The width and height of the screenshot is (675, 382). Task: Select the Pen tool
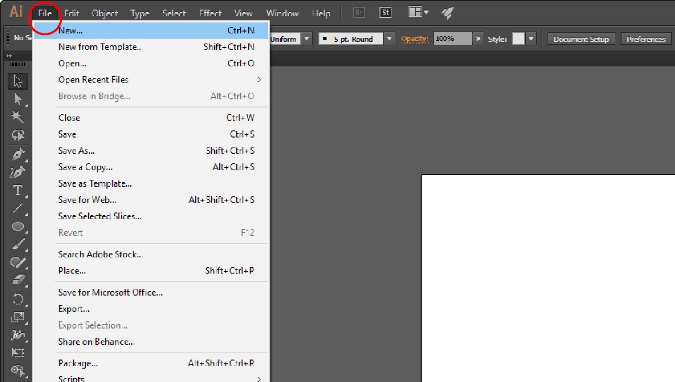(x=18, y=154)
